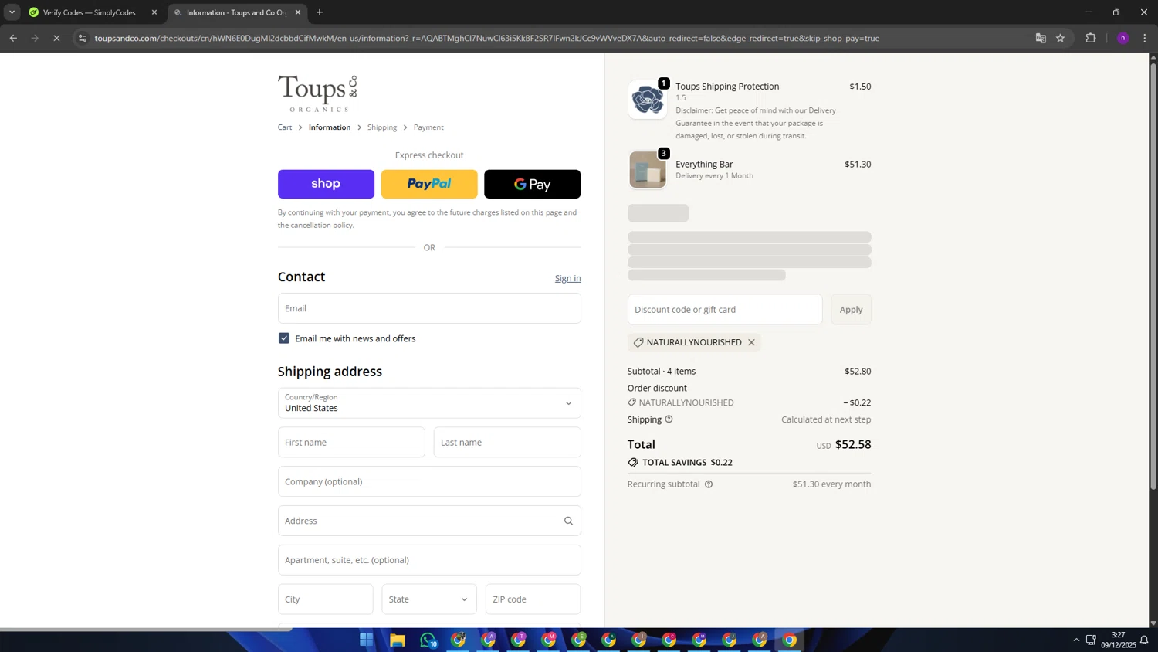Screen dimensions: 1158x652
Task: Select the Shipping breadcrumb step
Action: pos(382,127)
